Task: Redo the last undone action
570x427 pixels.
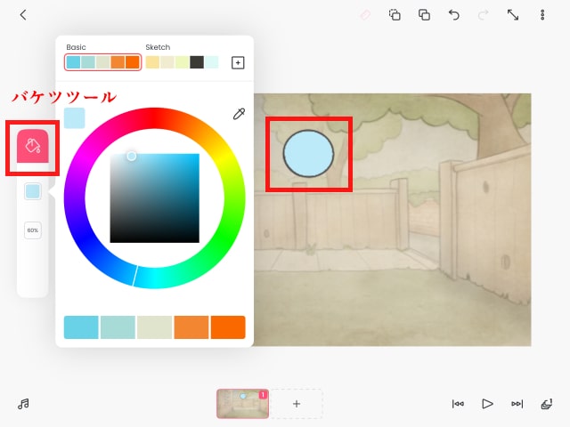Action: (x=483, y=15)
